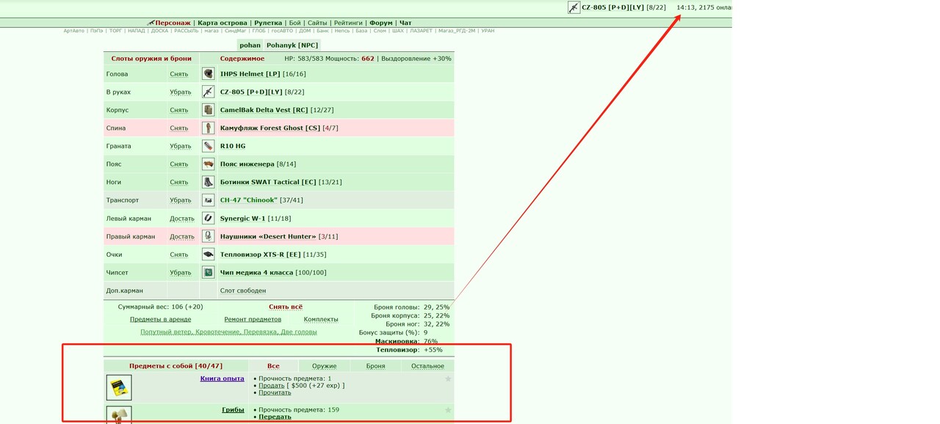Click the weapon icon in the top-right header
Viewport: 940px width, 424px height.
pyautogui.click(x=574, y=7)
